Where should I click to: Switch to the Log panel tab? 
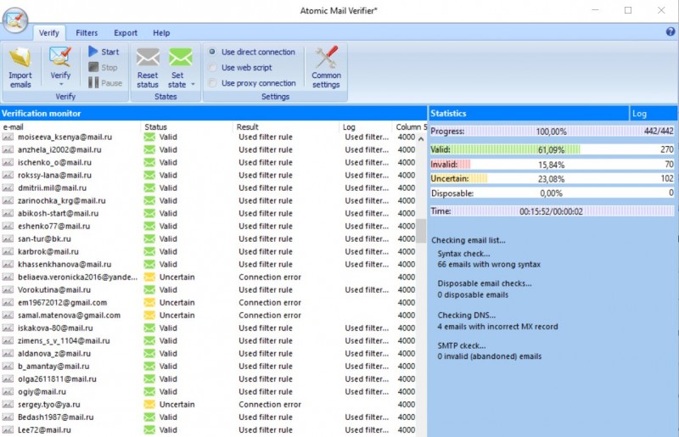pos(653,114)
